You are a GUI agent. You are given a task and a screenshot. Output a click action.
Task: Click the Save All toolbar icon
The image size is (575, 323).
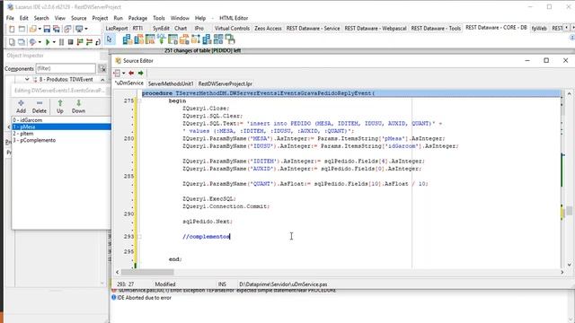click(x=57, y=29)
